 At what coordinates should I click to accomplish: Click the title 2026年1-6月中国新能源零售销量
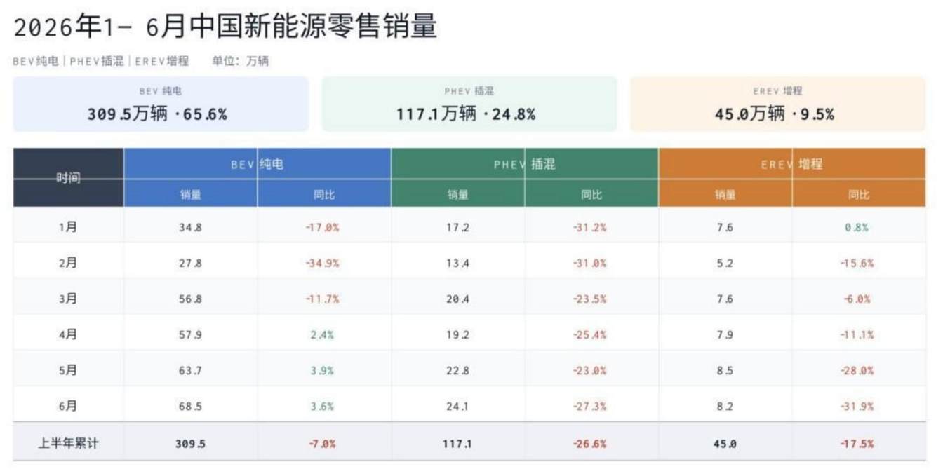point(225,27)
